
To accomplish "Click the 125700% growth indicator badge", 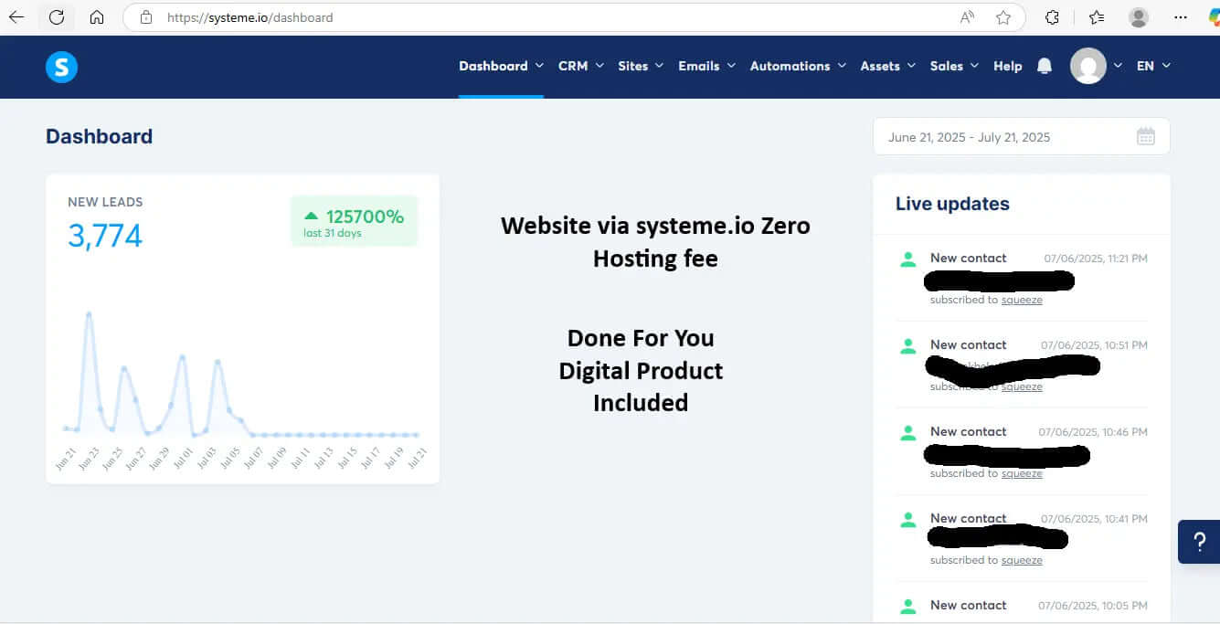I will click(354, 220).
